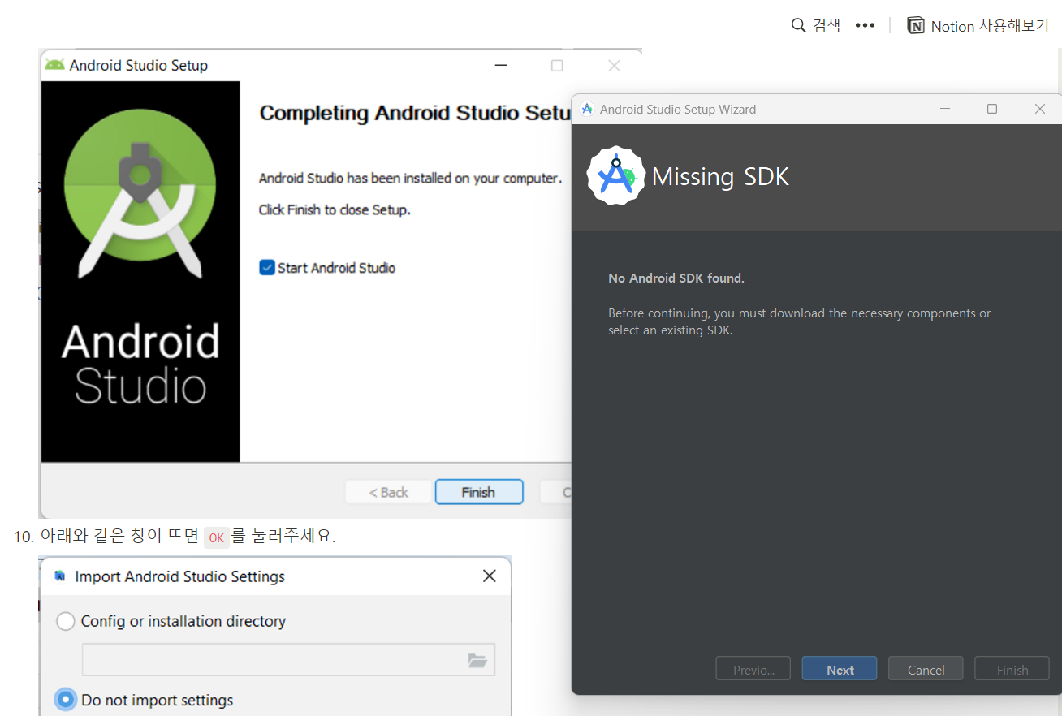Maximize the Android Studio Setup Wizard window

click(x=991, y=109)
